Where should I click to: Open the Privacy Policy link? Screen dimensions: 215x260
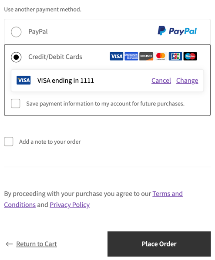click(70, 205)
